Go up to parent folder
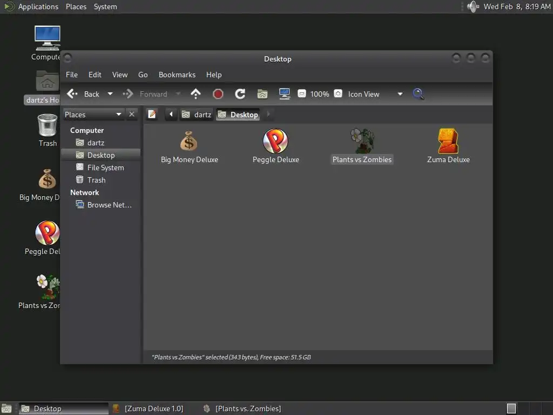This screenshot has width=553, height=415. tap(195, 94)
